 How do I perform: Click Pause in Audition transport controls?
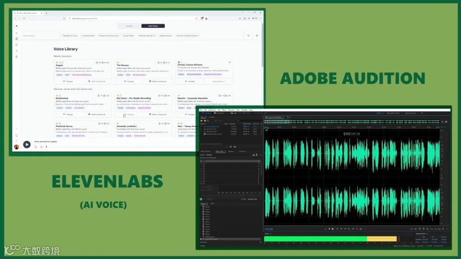tap(337, 229)
